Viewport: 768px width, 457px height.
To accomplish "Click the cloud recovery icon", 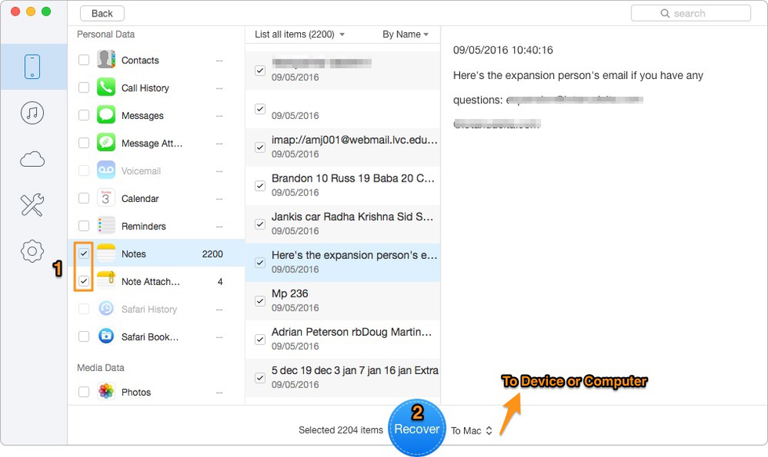I will pyautogui.click(x=31, y=159).
